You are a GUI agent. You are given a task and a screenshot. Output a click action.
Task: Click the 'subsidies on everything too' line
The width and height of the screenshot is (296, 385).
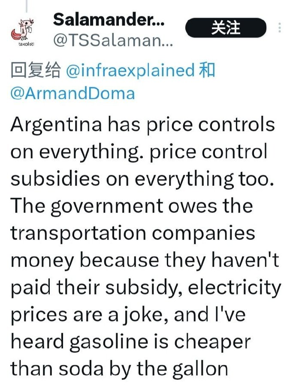(x=142, y=179)
